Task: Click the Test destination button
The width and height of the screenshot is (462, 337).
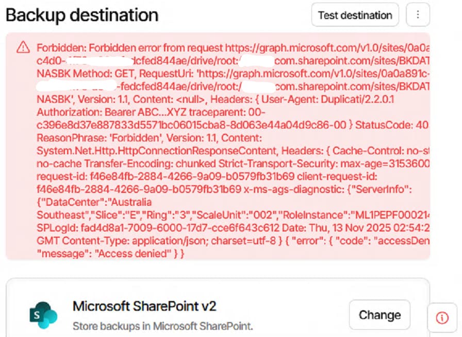Action: tap(355, 15)
